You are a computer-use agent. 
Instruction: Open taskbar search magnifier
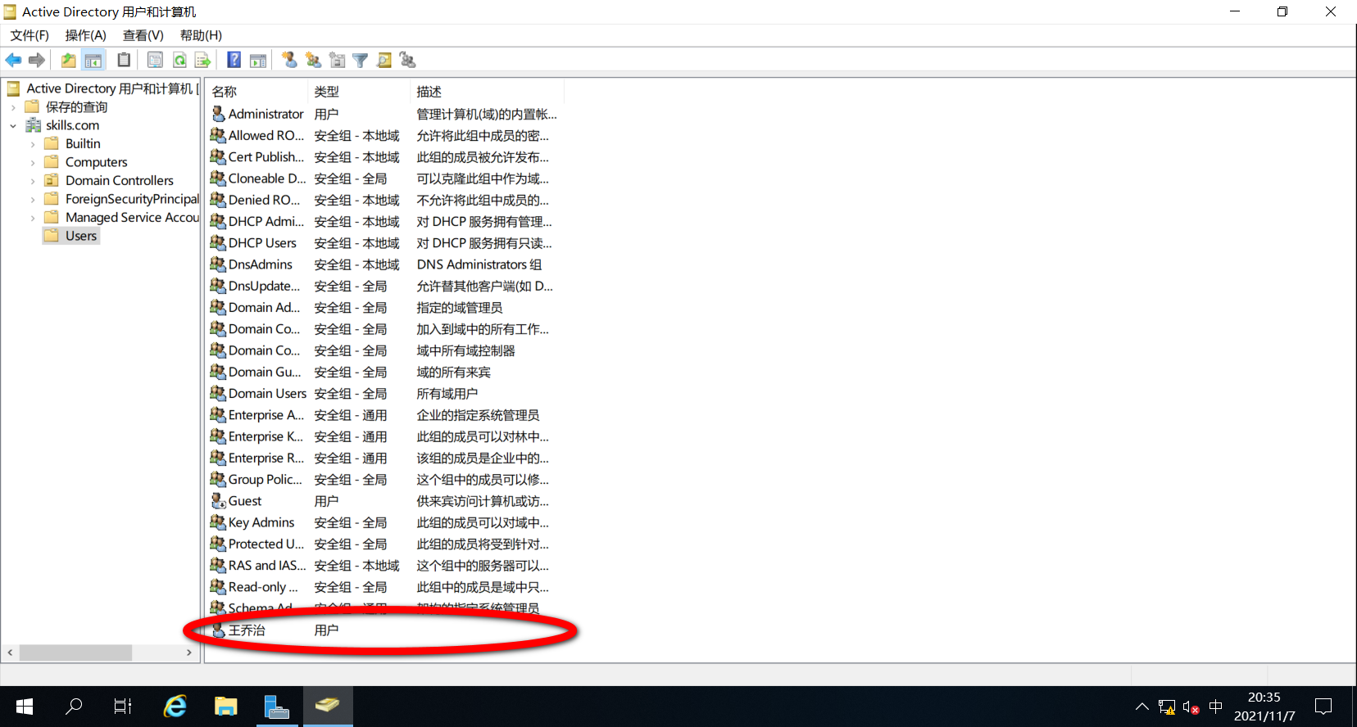74,707
